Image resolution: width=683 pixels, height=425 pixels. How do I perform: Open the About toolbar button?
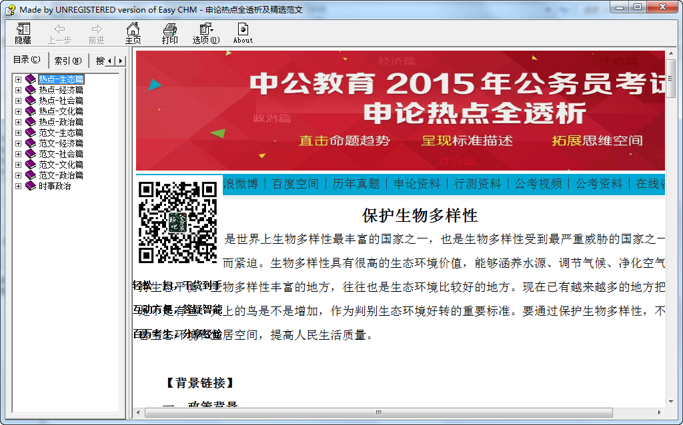(x=243, y=33)
